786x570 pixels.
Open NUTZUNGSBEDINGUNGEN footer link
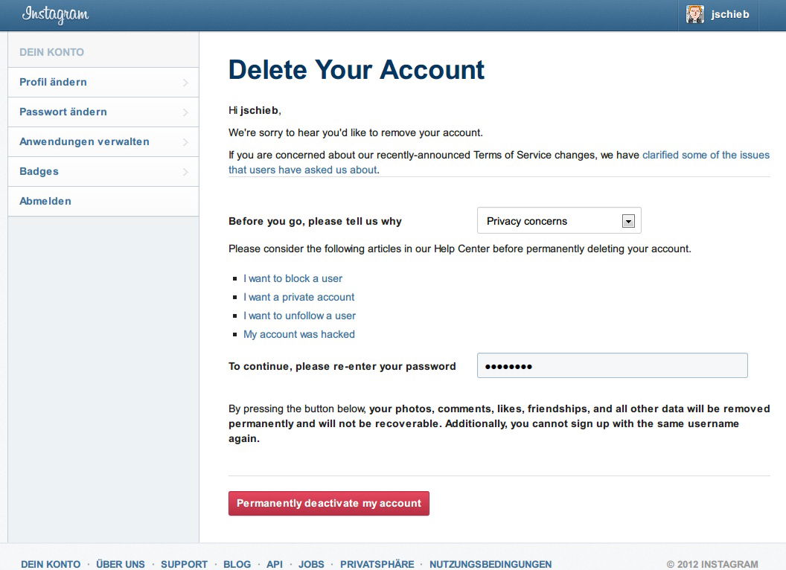tap(491, 564)
